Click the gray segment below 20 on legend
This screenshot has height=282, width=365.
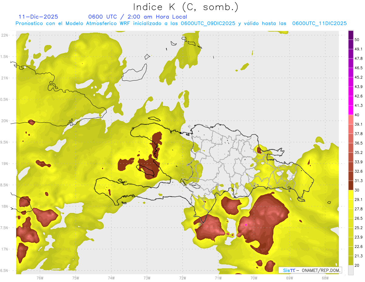point(351,270)
